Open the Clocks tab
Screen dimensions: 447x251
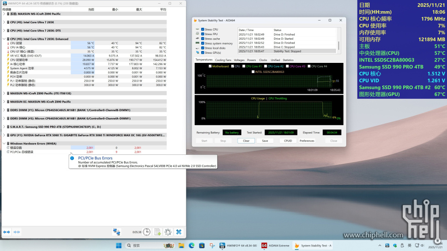pyautogui.click(x=263, y=60)
